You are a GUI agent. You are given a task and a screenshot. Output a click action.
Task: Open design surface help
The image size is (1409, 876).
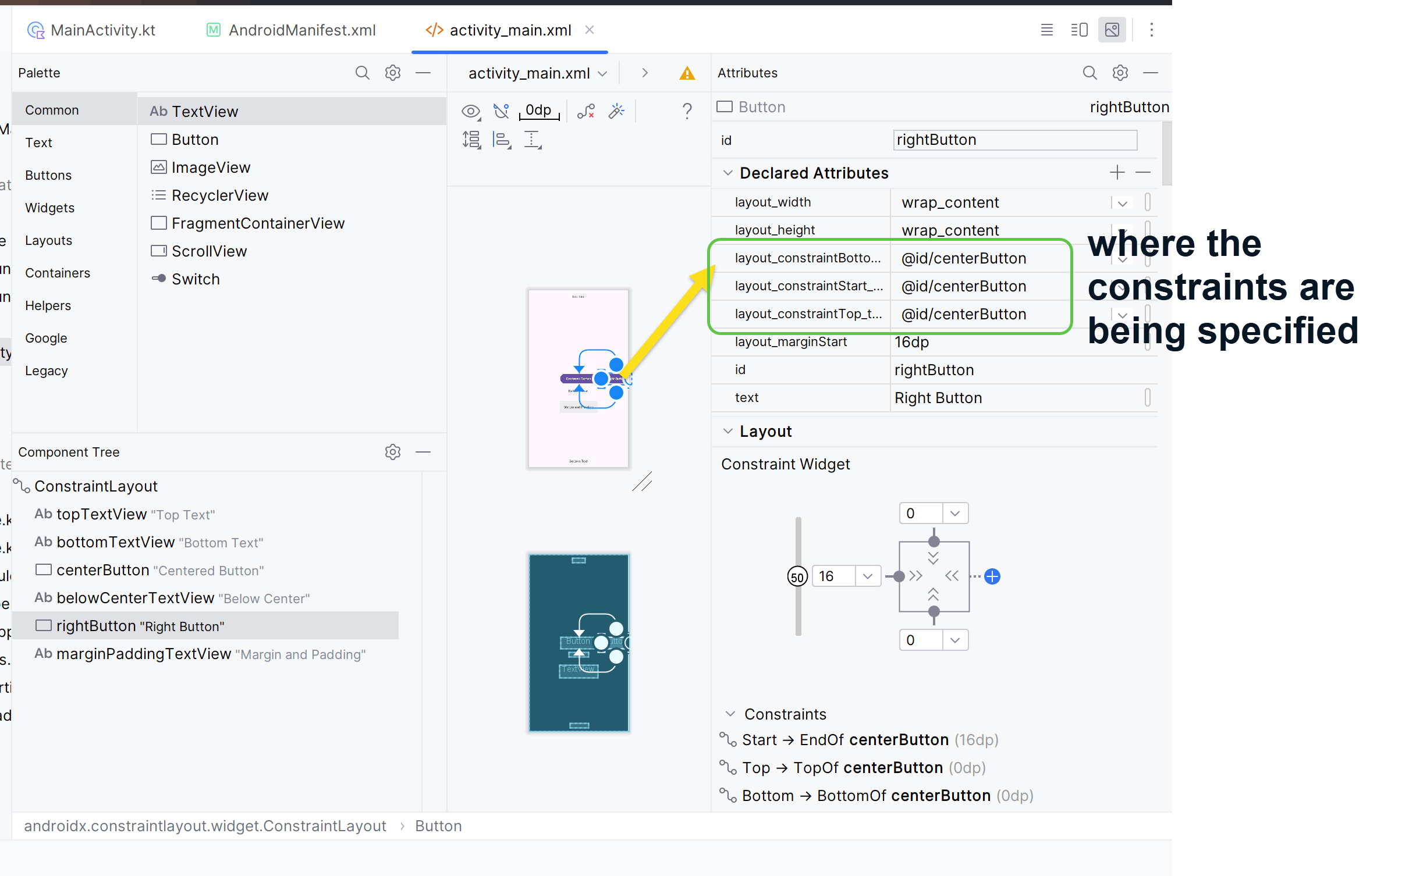click(687, 111)
